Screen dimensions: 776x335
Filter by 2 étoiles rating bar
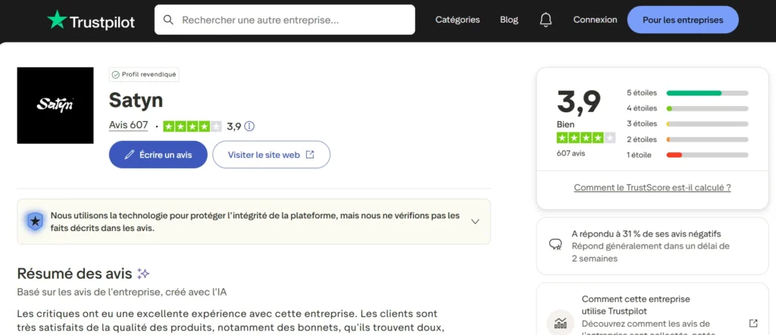click(687, 139)
